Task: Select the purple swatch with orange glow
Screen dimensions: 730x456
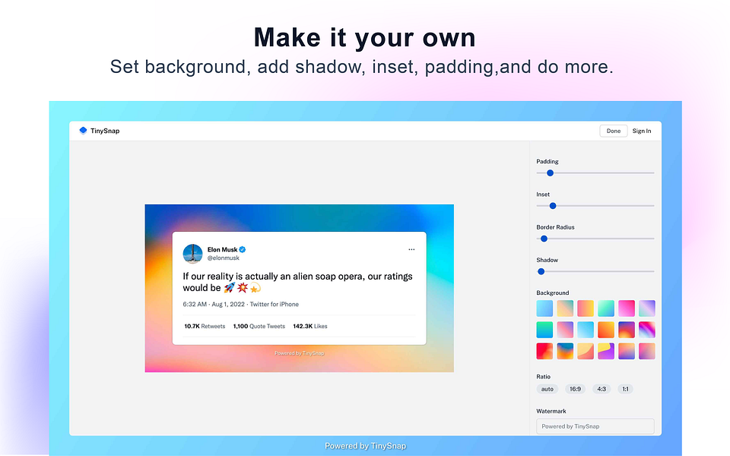Action: 627,330
